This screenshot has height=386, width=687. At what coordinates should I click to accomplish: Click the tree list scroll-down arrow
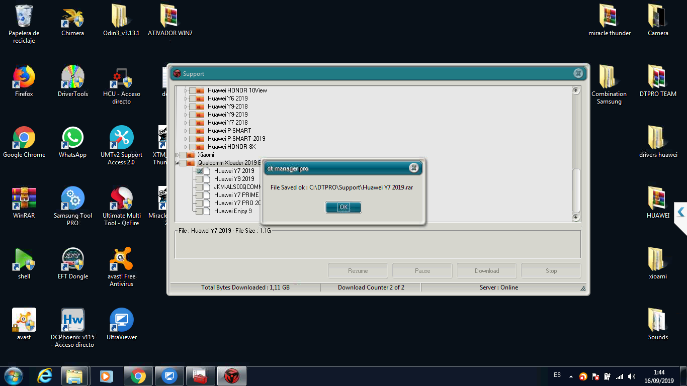coord(576,217)
